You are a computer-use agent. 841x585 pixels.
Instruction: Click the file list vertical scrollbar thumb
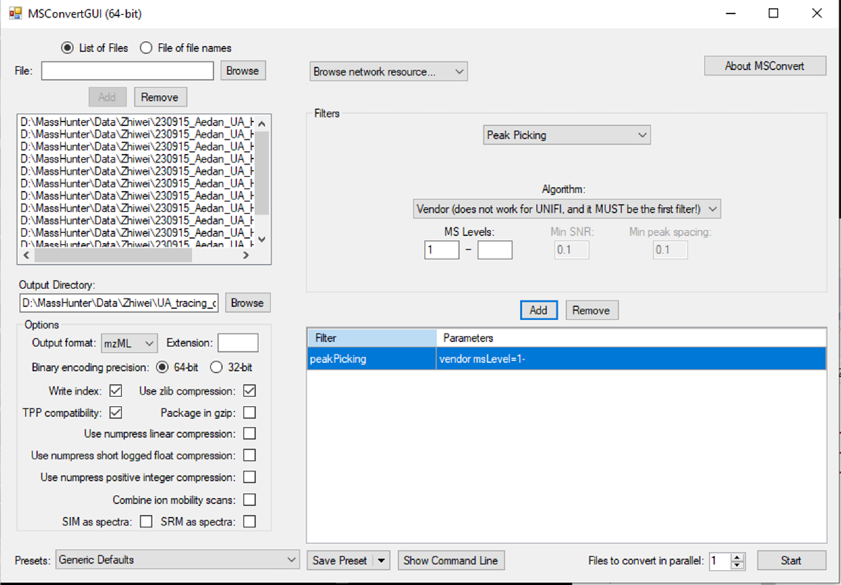[x=262, y=172]
